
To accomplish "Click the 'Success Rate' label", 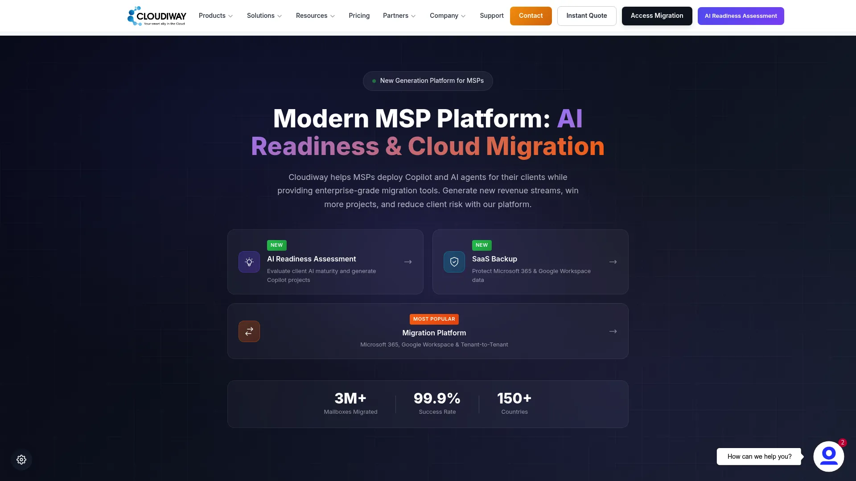I will (x=437, y=412).
